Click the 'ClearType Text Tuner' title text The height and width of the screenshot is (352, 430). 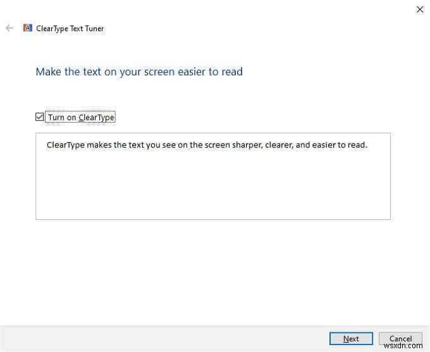[70, 28]
